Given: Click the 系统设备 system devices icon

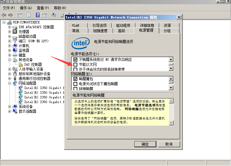Looking at the screenshot, I should [x=15, y=107].
